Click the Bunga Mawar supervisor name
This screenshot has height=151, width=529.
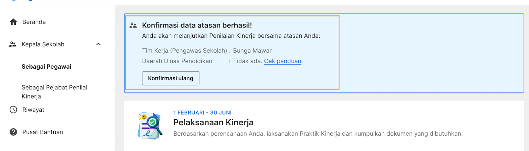pyautogui.click(x=252, y=51)
